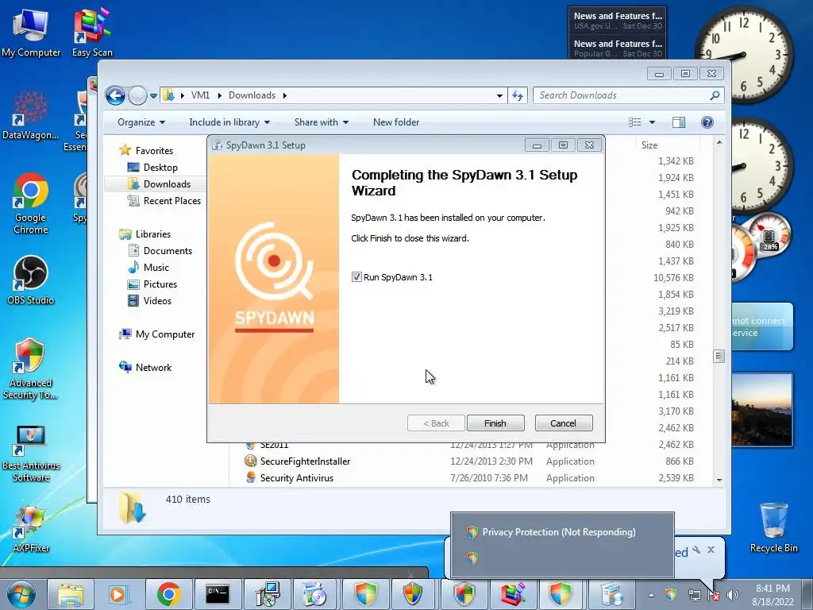Refresh the Downloads folder view

518,95
